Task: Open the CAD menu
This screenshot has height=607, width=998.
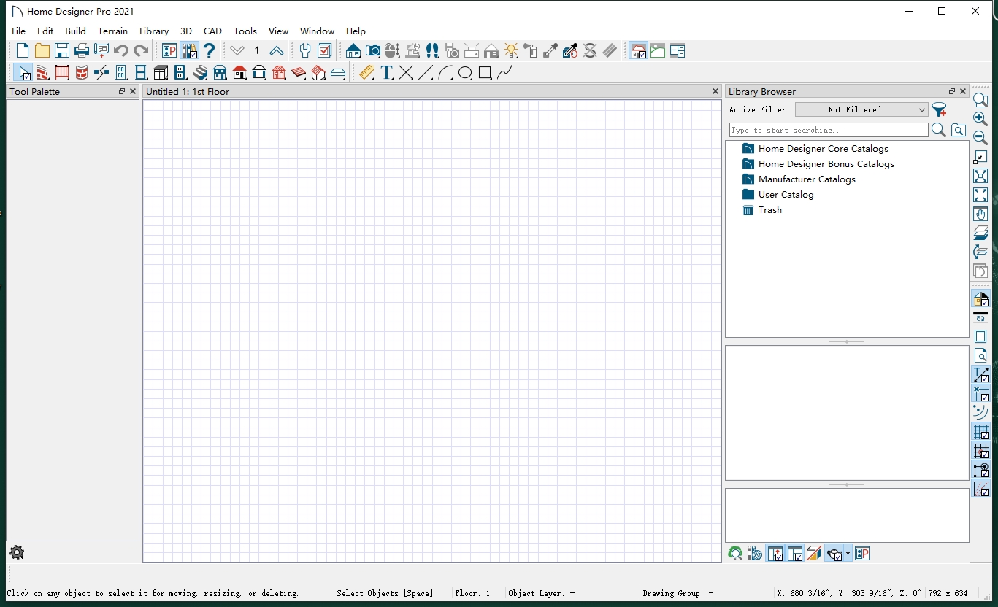Action: coord(212,31)
